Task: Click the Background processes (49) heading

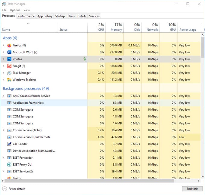Action: tap(26, 89)
